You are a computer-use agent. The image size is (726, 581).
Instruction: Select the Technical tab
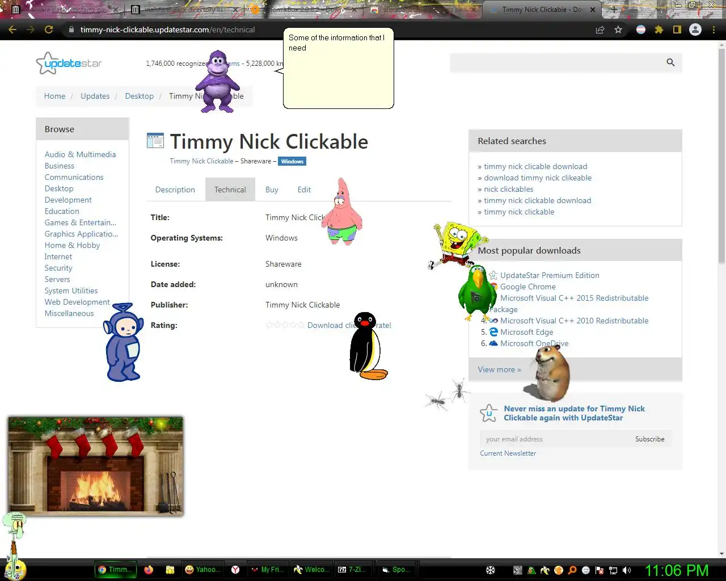click(230, 190)
